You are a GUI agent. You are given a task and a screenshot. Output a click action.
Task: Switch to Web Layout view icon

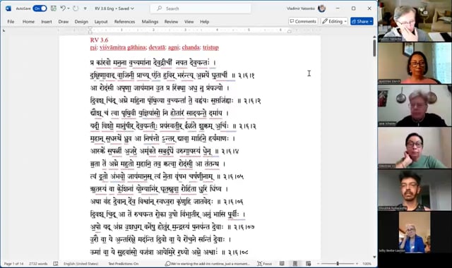coord(308,264)
